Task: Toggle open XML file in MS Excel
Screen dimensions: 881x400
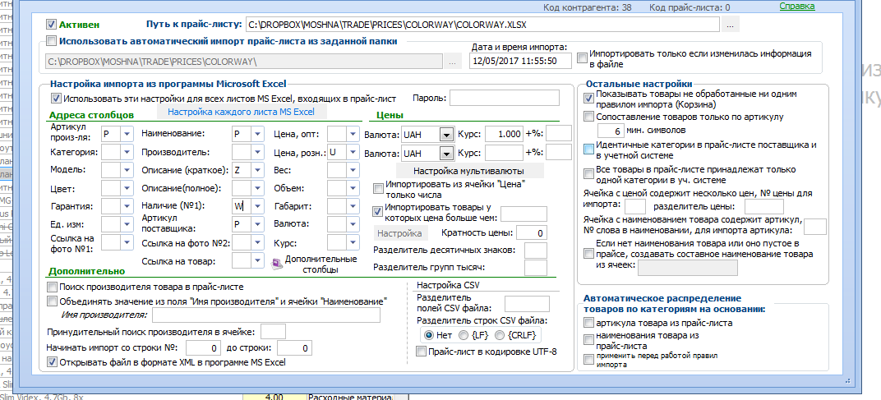Action: [x=53, y=362]
